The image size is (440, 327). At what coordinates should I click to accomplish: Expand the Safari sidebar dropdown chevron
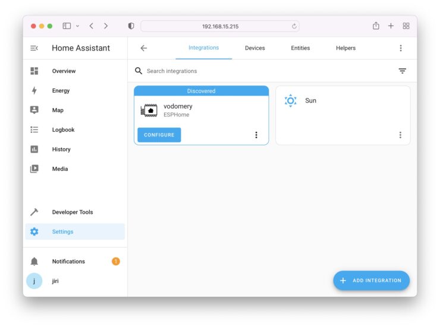[77, 26]
